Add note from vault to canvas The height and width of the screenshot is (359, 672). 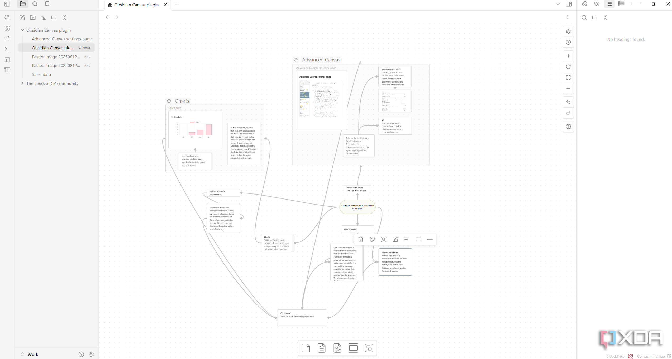pos(322,348)
